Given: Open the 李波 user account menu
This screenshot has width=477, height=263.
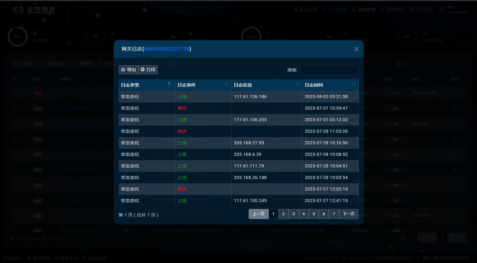Looking at the screenshot, I should [454, 10].
